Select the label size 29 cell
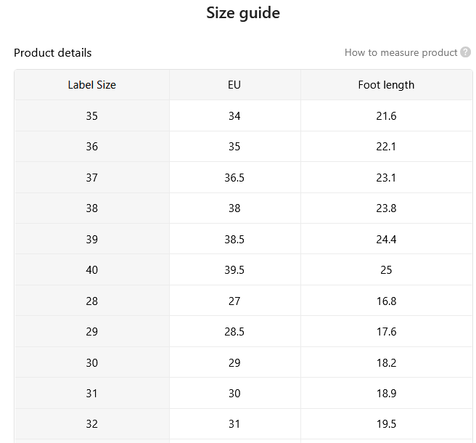The height and width of the screenshot is (443, 476). [x=92, y=331]
